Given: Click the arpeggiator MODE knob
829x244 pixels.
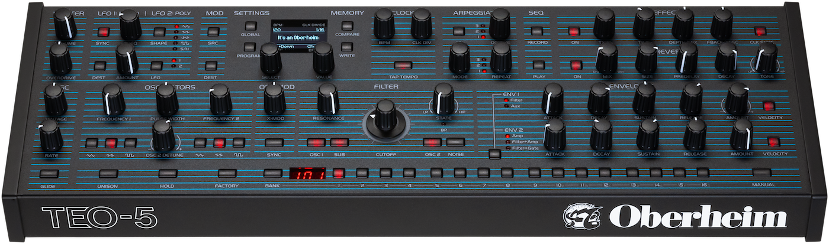Looking at the screenshot, I should pos(459,58).
